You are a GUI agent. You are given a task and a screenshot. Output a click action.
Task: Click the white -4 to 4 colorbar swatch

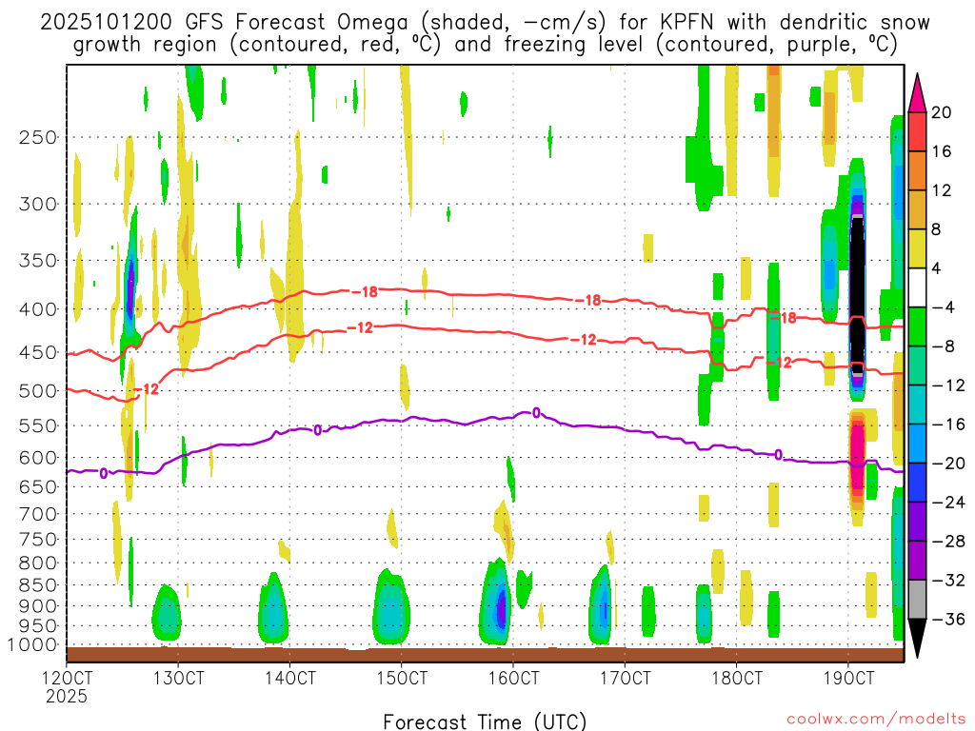[917, 287]
